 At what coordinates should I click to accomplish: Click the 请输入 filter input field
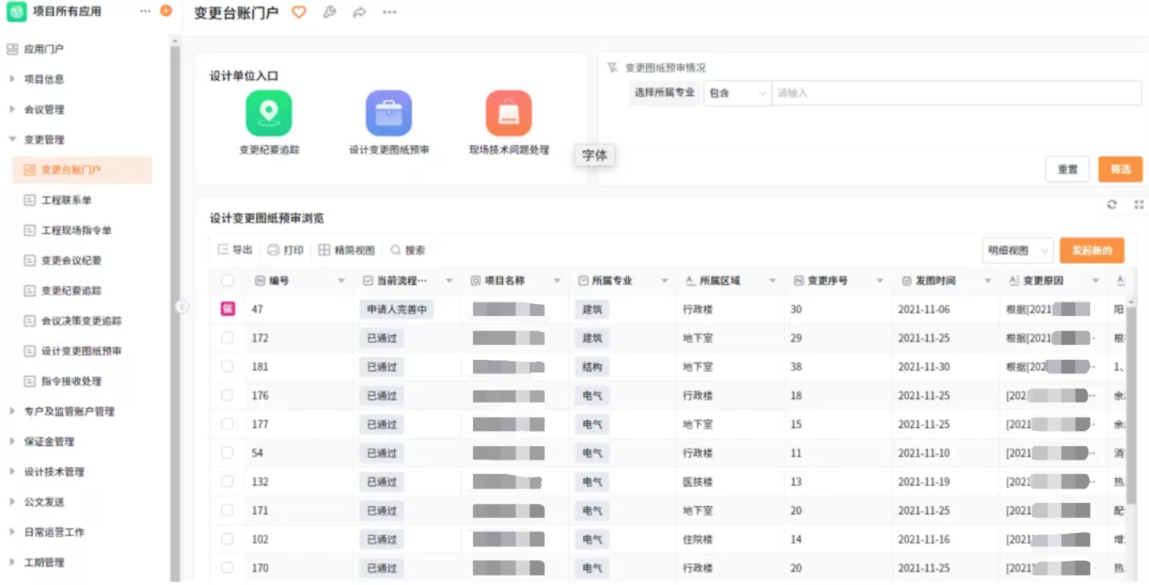(955, 93)
